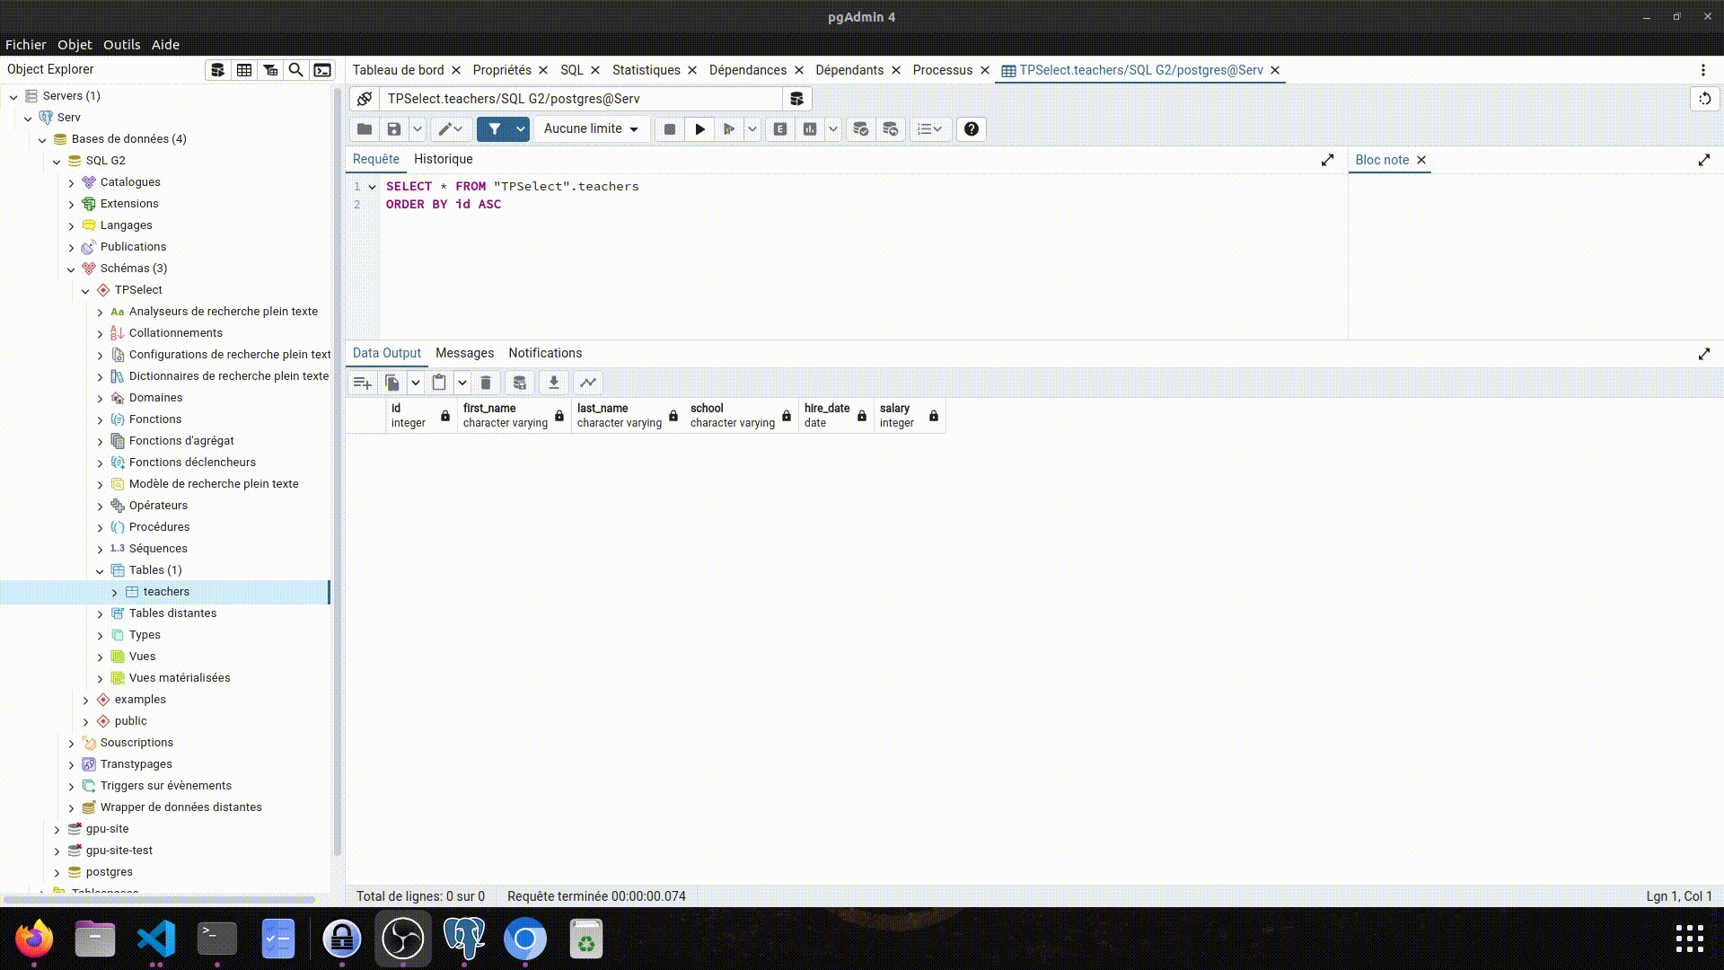Open new query tool for connection
Screen dimensions: 1724x970
796,99
